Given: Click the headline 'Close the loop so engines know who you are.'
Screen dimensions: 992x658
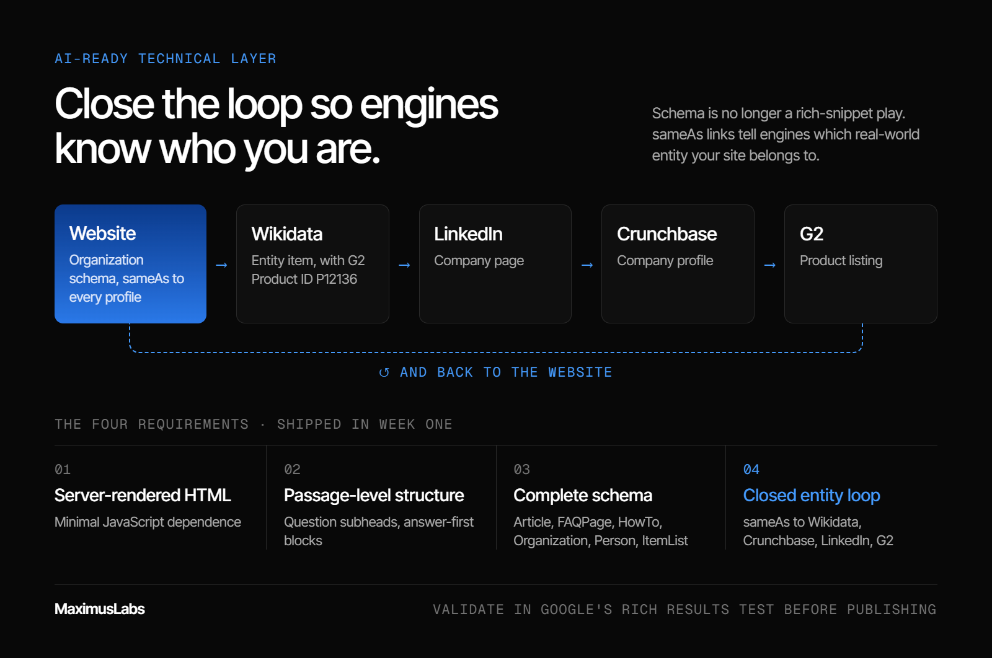Looking at the screenshot, I should click(277, 126).
